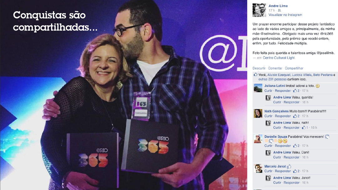Image resolution: width=338 pixels, height=190 pixels.
Task: Open Andre Lima's profile picture in the post header
Action: pyautogui.click(x=259, y=10)
